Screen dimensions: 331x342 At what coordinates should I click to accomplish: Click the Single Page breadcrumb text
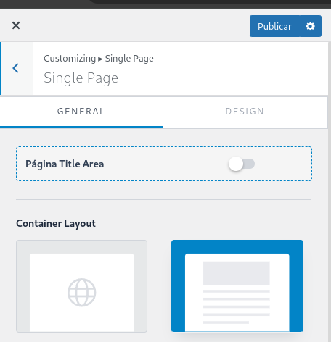pyautogui.click(x=129, y=59)
